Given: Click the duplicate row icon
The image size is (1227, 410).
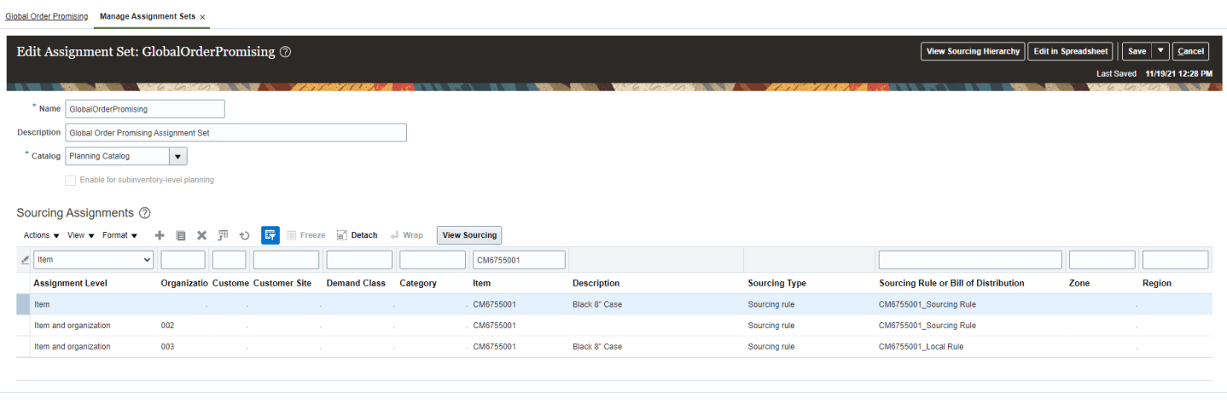Looking at the screenshot, I should [x=181, y=235].
